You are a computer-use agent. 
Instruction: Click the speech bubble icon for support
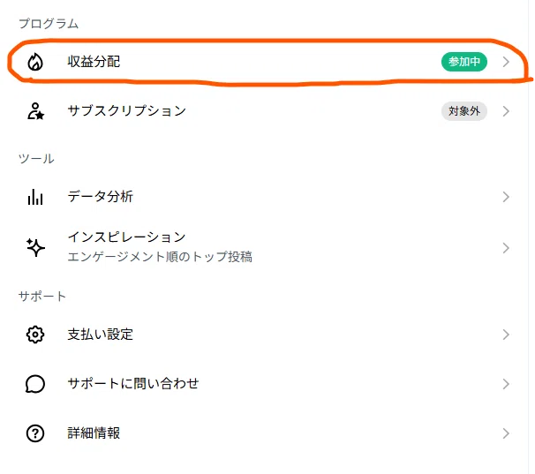35,384
